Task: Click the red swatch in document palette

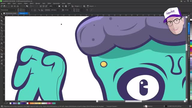Action: pyautogui.click(x=29, y=103)
